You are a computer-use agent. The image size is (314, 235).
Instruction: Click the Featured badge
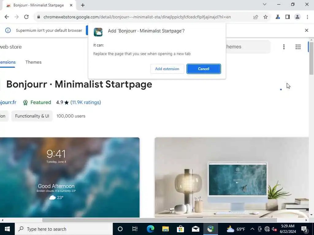[x=37, y=102]
